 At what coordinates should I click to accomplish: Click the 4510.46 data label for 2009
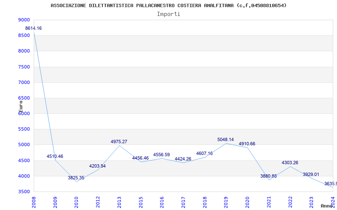click(x=55, y=156)
